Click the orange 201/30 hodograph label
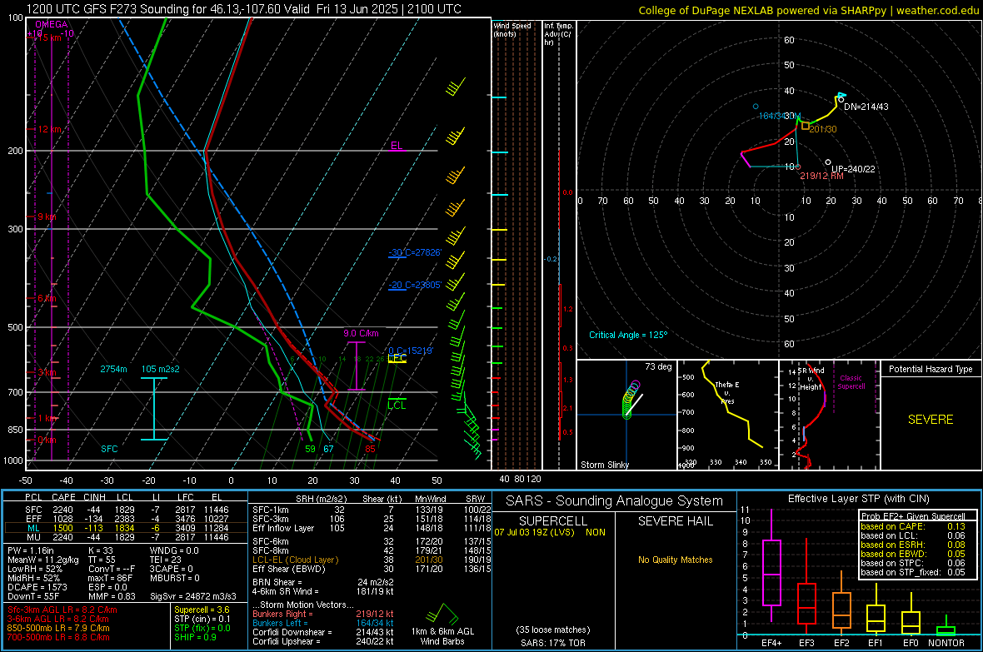The height and width of the screenshot is (652, 983). 822,129
